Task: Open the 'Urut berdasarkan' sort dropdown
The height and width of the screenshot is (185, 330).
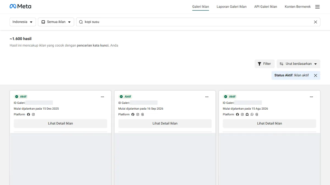Action: [298, 64]
